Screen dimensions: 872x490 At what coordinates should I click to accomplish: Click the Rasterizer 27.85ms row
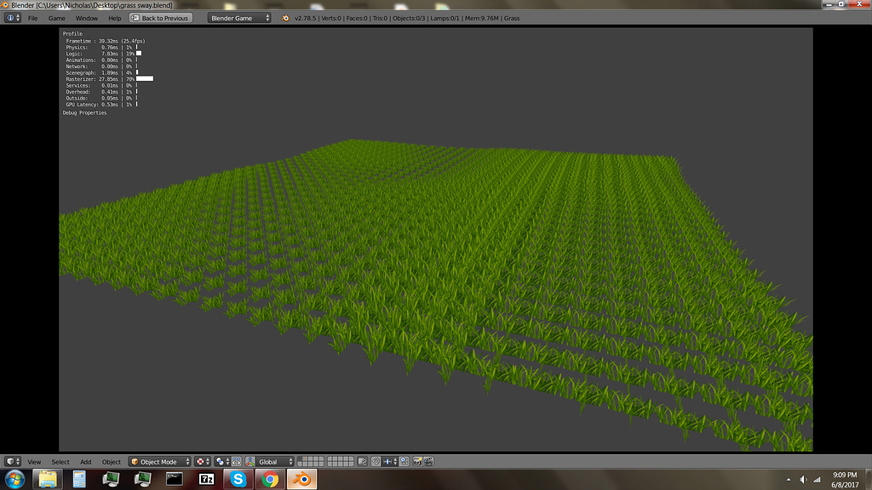click(109, 79)
